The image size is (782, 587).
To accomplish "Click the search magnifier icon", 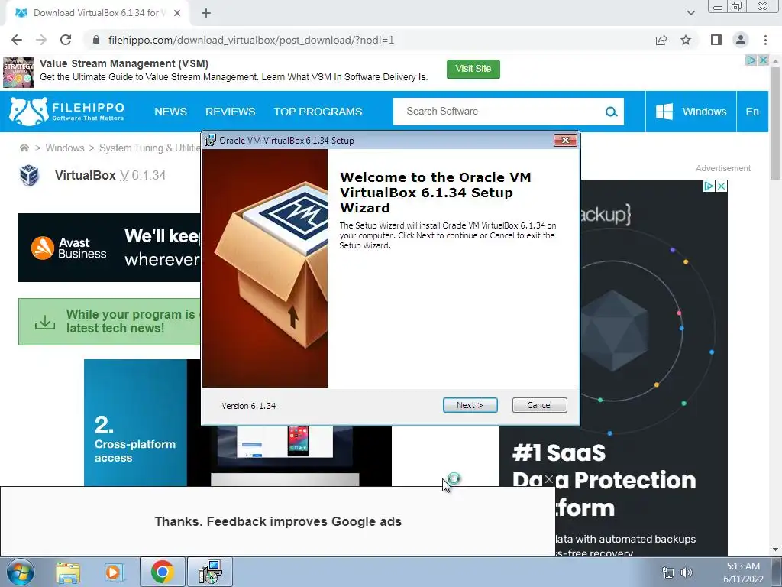I will [x=612, y=112].
